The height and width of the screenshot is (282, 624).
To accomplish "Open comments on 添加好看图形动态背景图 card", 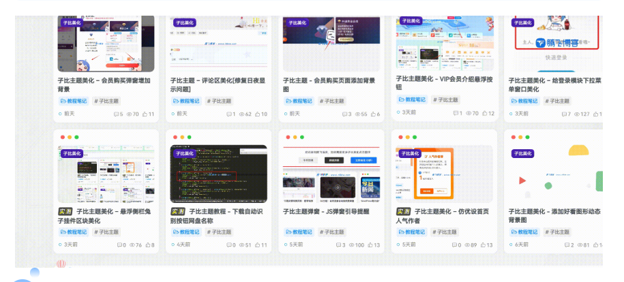I will pyautogui.click(x=567, y=245).
